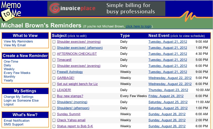Open Set out weight bench for Liz
Screen dimensions: 213x129
(x=77, y=84)
